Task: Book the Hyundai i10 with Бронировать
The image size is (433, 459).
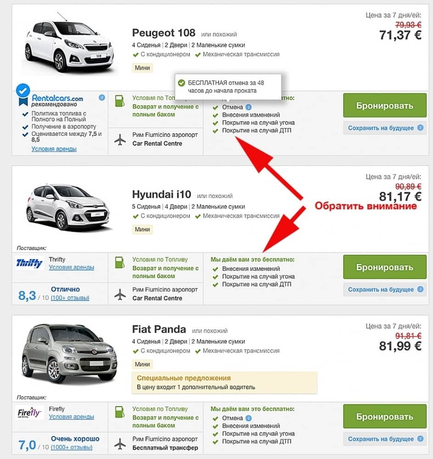Action: (385, 267)
